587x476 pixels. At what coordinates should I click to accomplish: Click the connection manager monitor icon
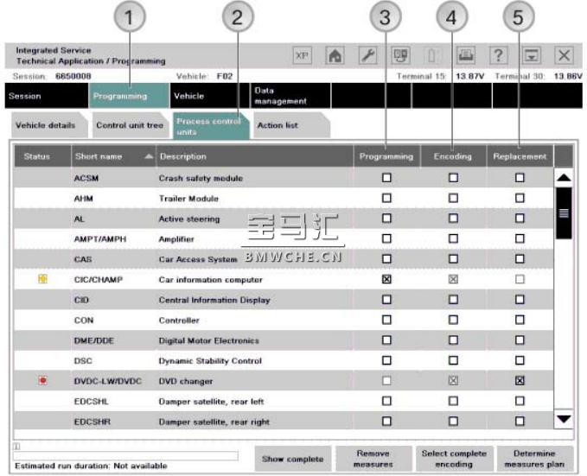pos(402,55)
